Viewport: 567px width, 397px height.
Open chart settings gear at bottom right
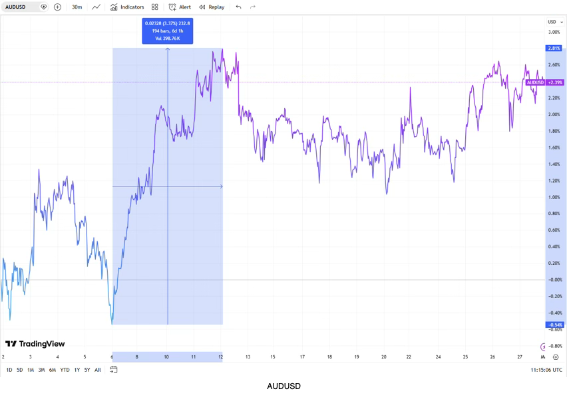click(x=556, y=357)
